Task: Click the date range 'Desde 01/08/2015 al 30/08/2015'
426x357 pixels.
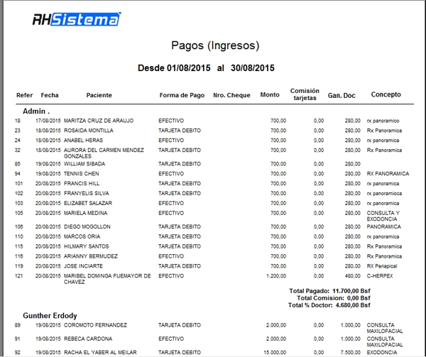Action: pyautogui.click(x=206, y=68)
